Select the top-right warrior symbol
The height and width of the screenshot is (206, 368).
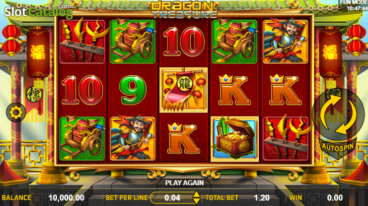coord(286,42)
